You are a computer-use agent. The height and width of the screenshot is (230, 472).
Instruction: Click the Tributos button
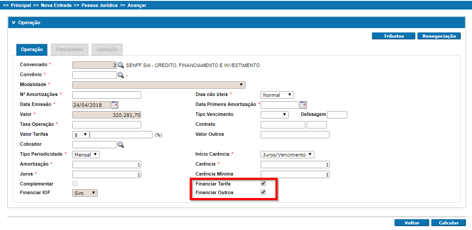tap(394, 36)
